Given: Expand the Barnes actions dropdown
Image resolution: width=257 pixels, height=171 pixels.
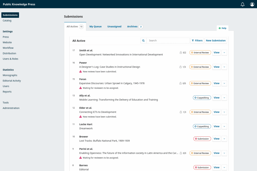Looking at the screenshot, I should click(224, 167).
